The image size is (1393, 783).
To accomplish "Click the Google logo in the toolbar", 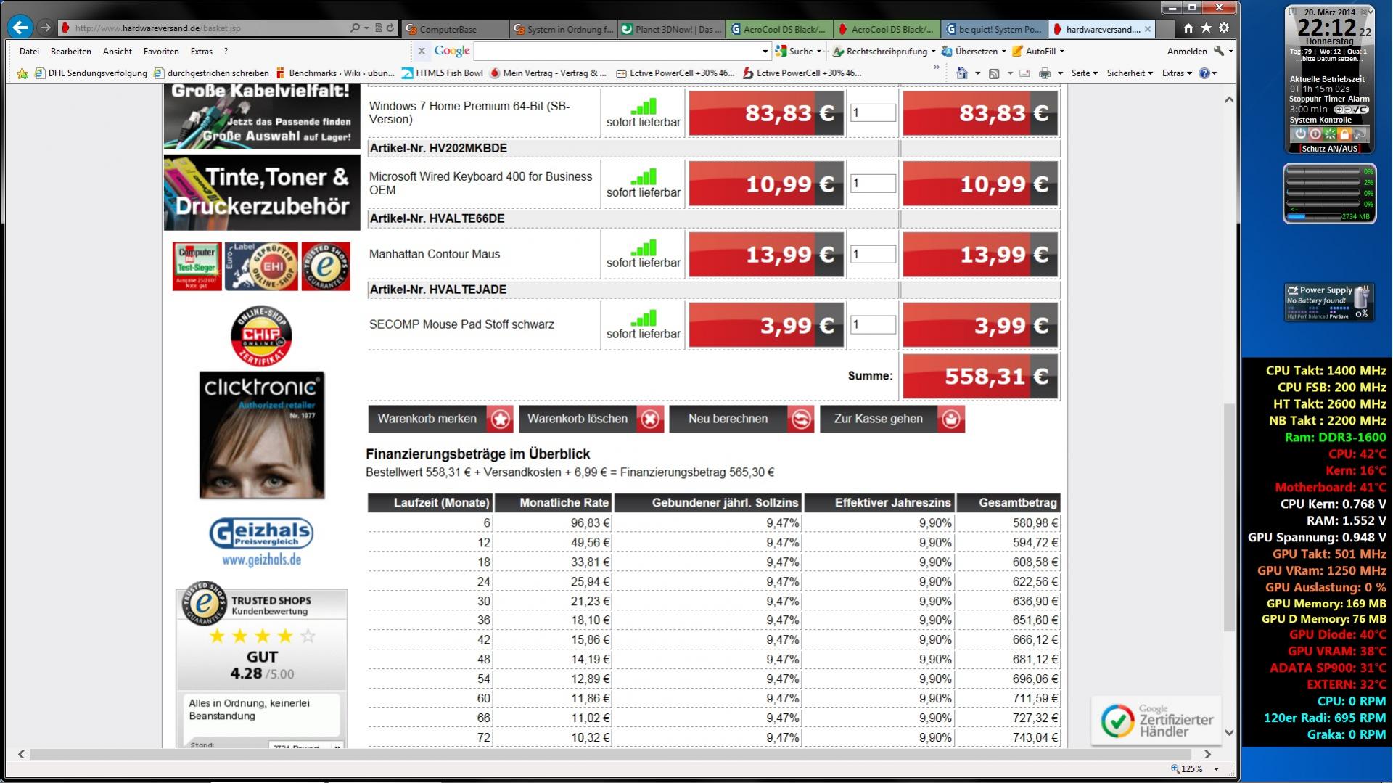I will [x=452, y=51].
